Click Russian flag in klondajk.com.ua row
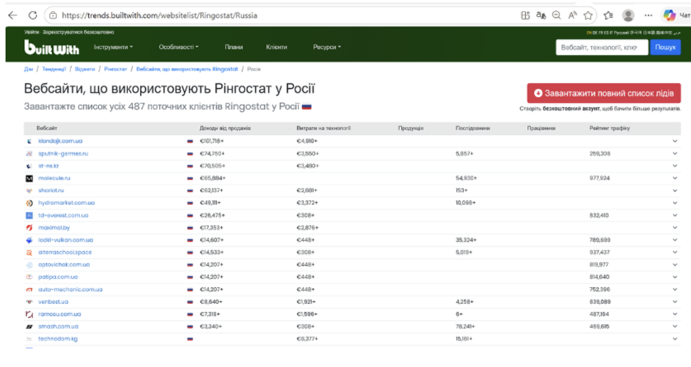This screenshot has width=691, height=367. point(190,141)
